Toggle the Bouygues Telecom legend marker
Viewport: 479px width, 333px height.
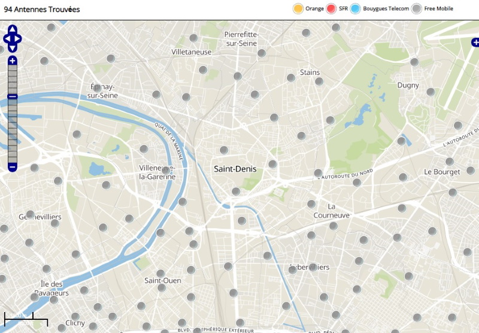pos(355,8)
